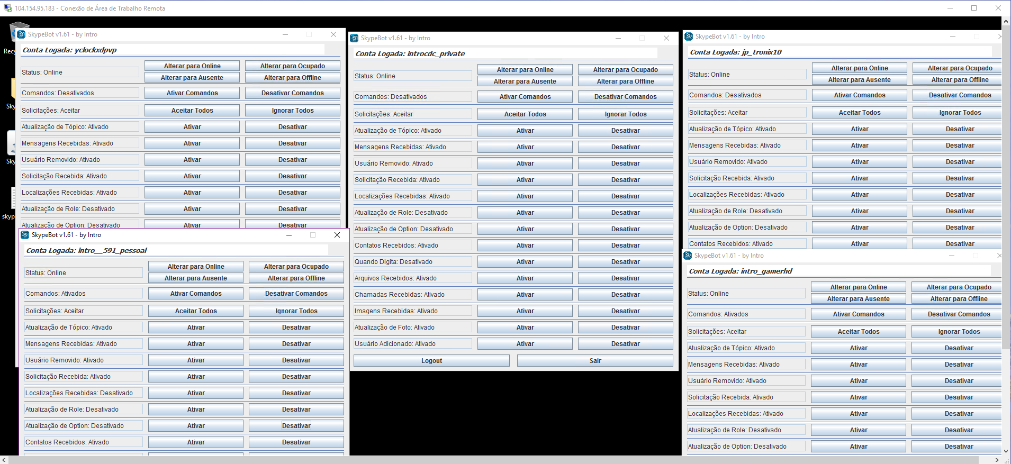1011x464 pixels.
Task: Activate Imagens Recebidas in introcdc_private window
Action: point(525,311)
